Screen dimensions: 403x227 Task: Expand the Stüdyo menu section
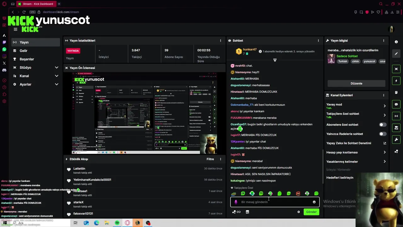pyautogui.click(x=57, y=67)
